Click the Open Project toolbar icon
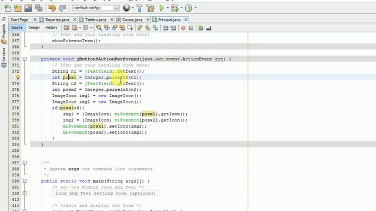The height and width of the screenshot is (211, 376). (28, 8)
